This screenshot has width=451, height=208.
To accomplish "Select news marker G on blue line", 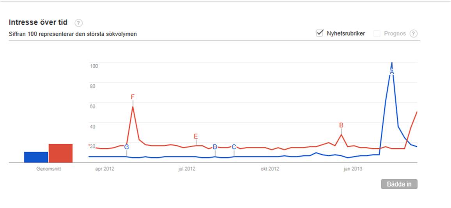I will coord(126,147).
